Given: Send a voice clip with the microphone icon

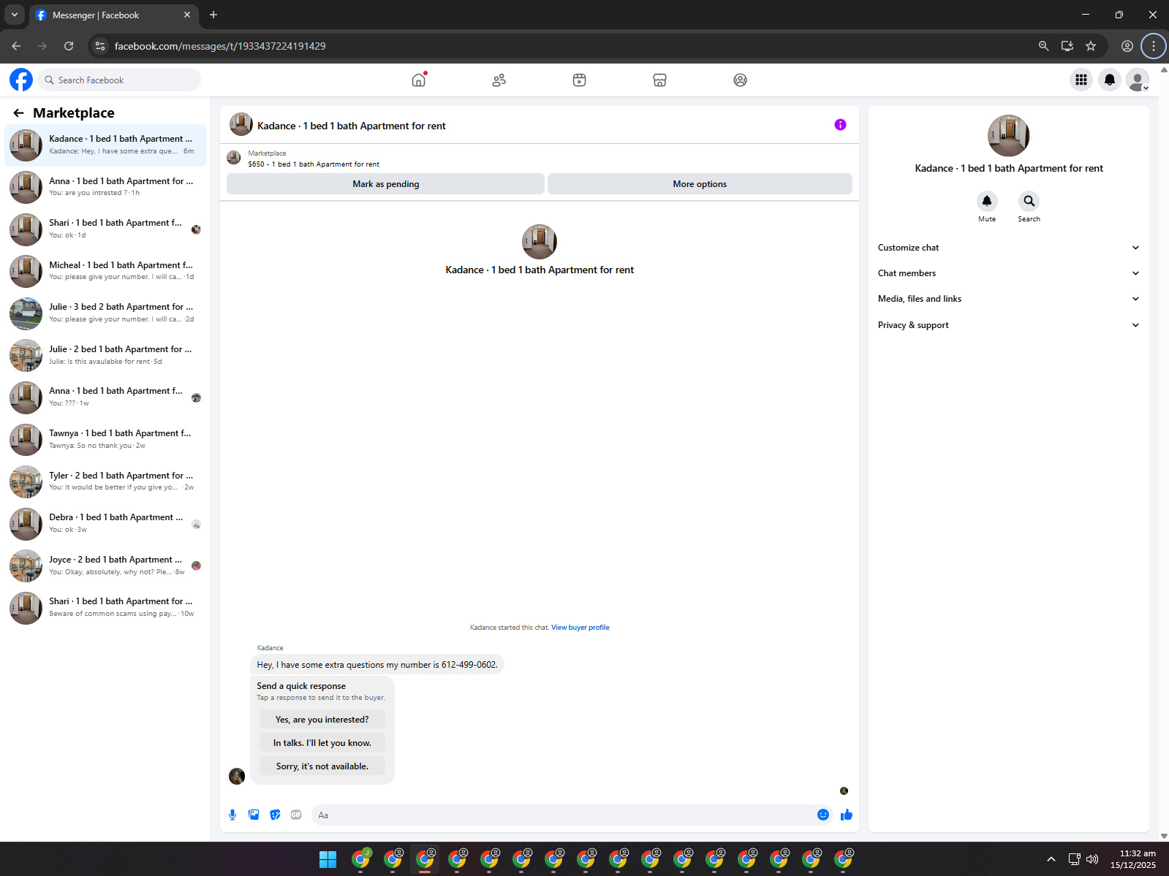Looking at the screenshot, I should point(232,815).
